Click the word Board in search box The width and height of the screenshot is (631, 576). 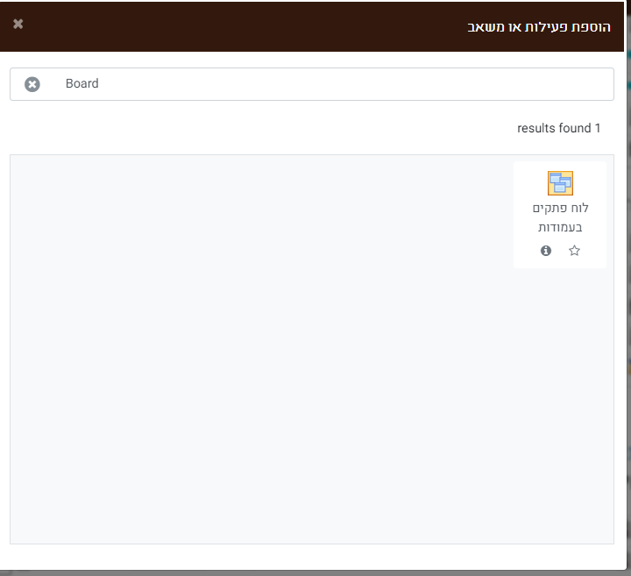point(82,84)
